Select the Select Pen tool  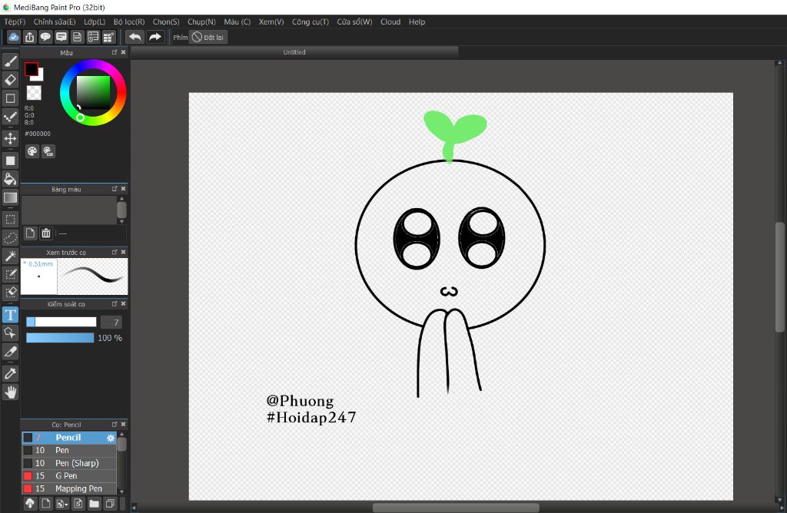(x=10, y=274)
